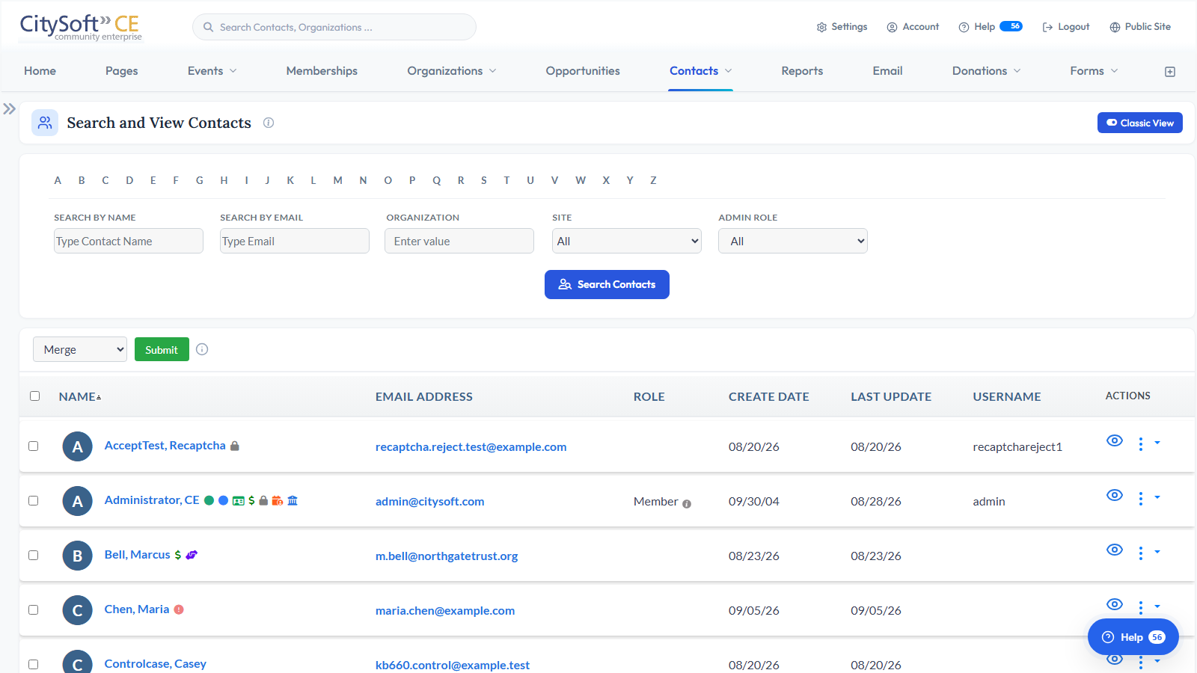The width and height of the screenshot is (1197, 673).
Task: Expand the Donations menu
Action: pyautogui.click(x=986, y=71)
